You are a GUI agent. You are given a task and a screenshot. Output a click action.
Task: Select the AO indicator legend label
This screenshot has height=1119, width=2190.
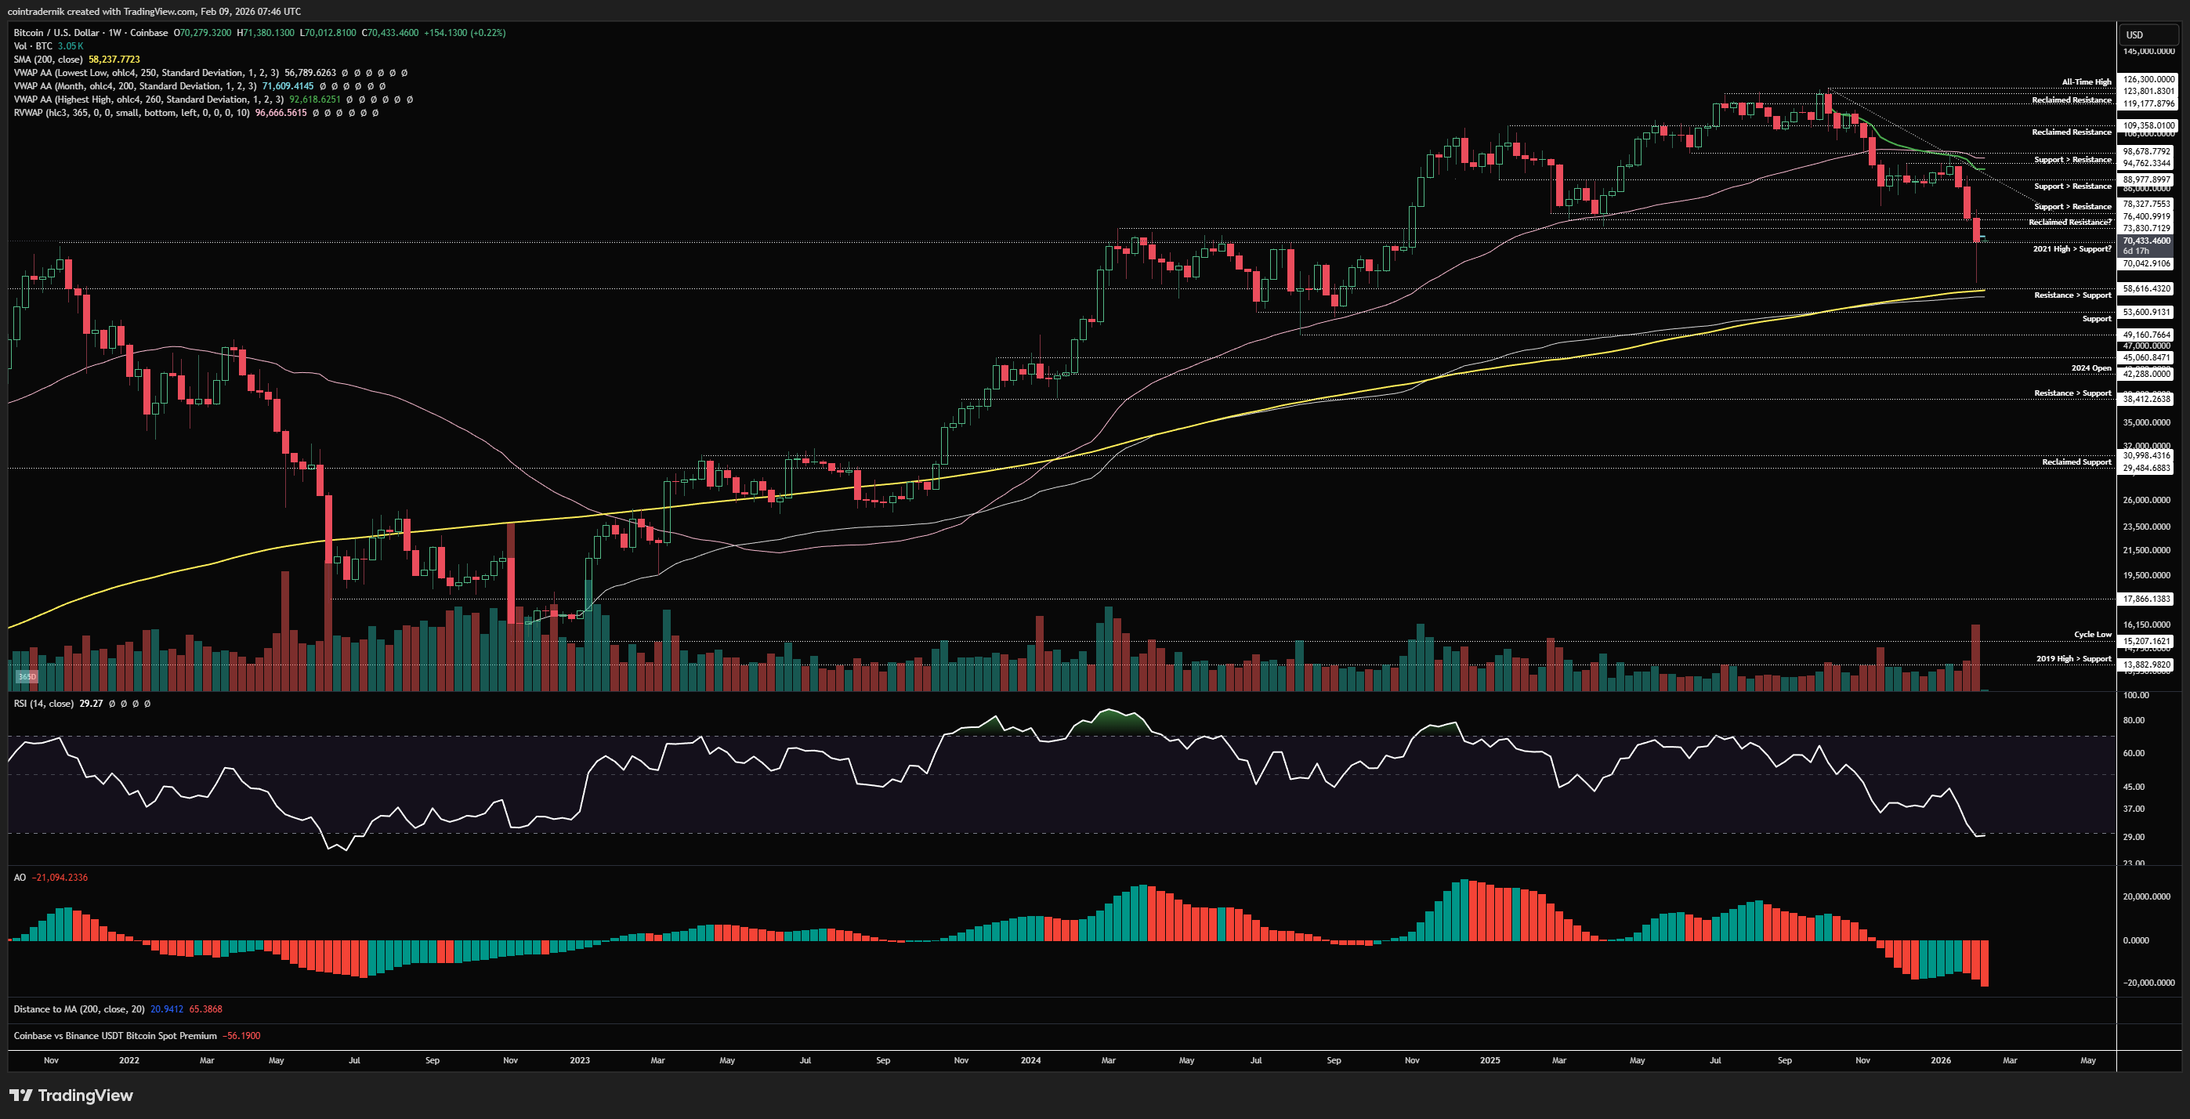pos(20,878)
